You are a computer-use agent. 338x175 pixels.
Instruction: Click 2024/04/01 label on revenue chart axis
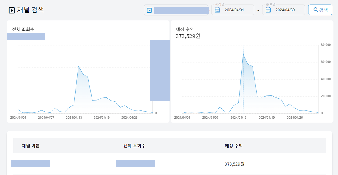coord(182,118)
